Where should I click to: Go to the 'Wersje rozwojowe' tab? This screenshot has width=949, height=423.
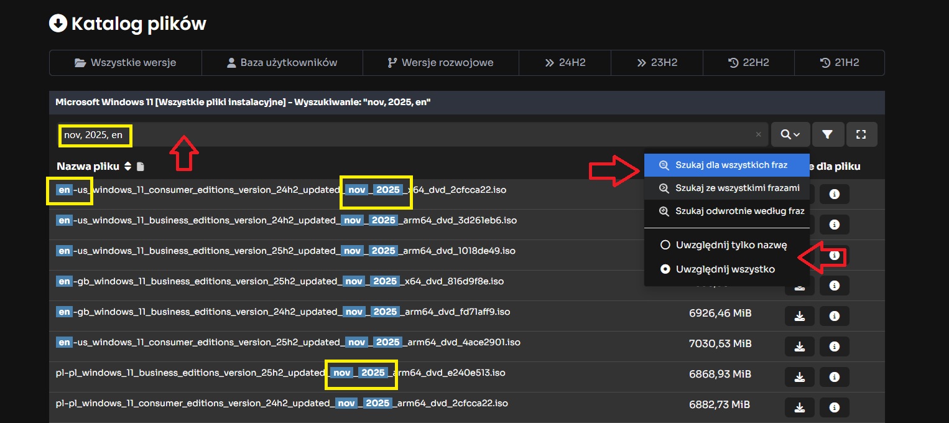click(x=440, y=63)
